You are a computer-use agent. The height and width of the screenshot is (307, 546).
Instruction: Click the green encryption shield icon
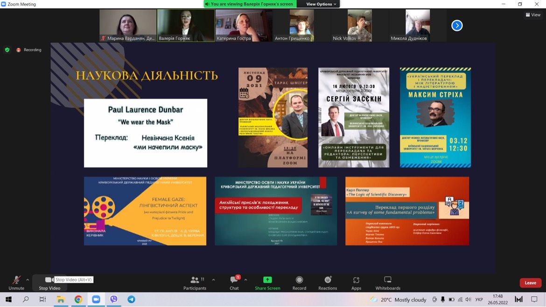click(7, 50)
